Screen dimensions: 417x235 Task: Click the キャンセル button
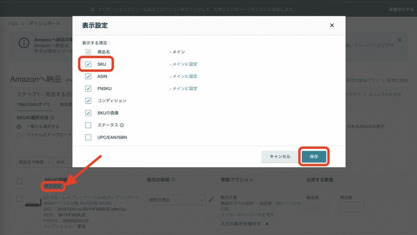click(x=280, y=156)
